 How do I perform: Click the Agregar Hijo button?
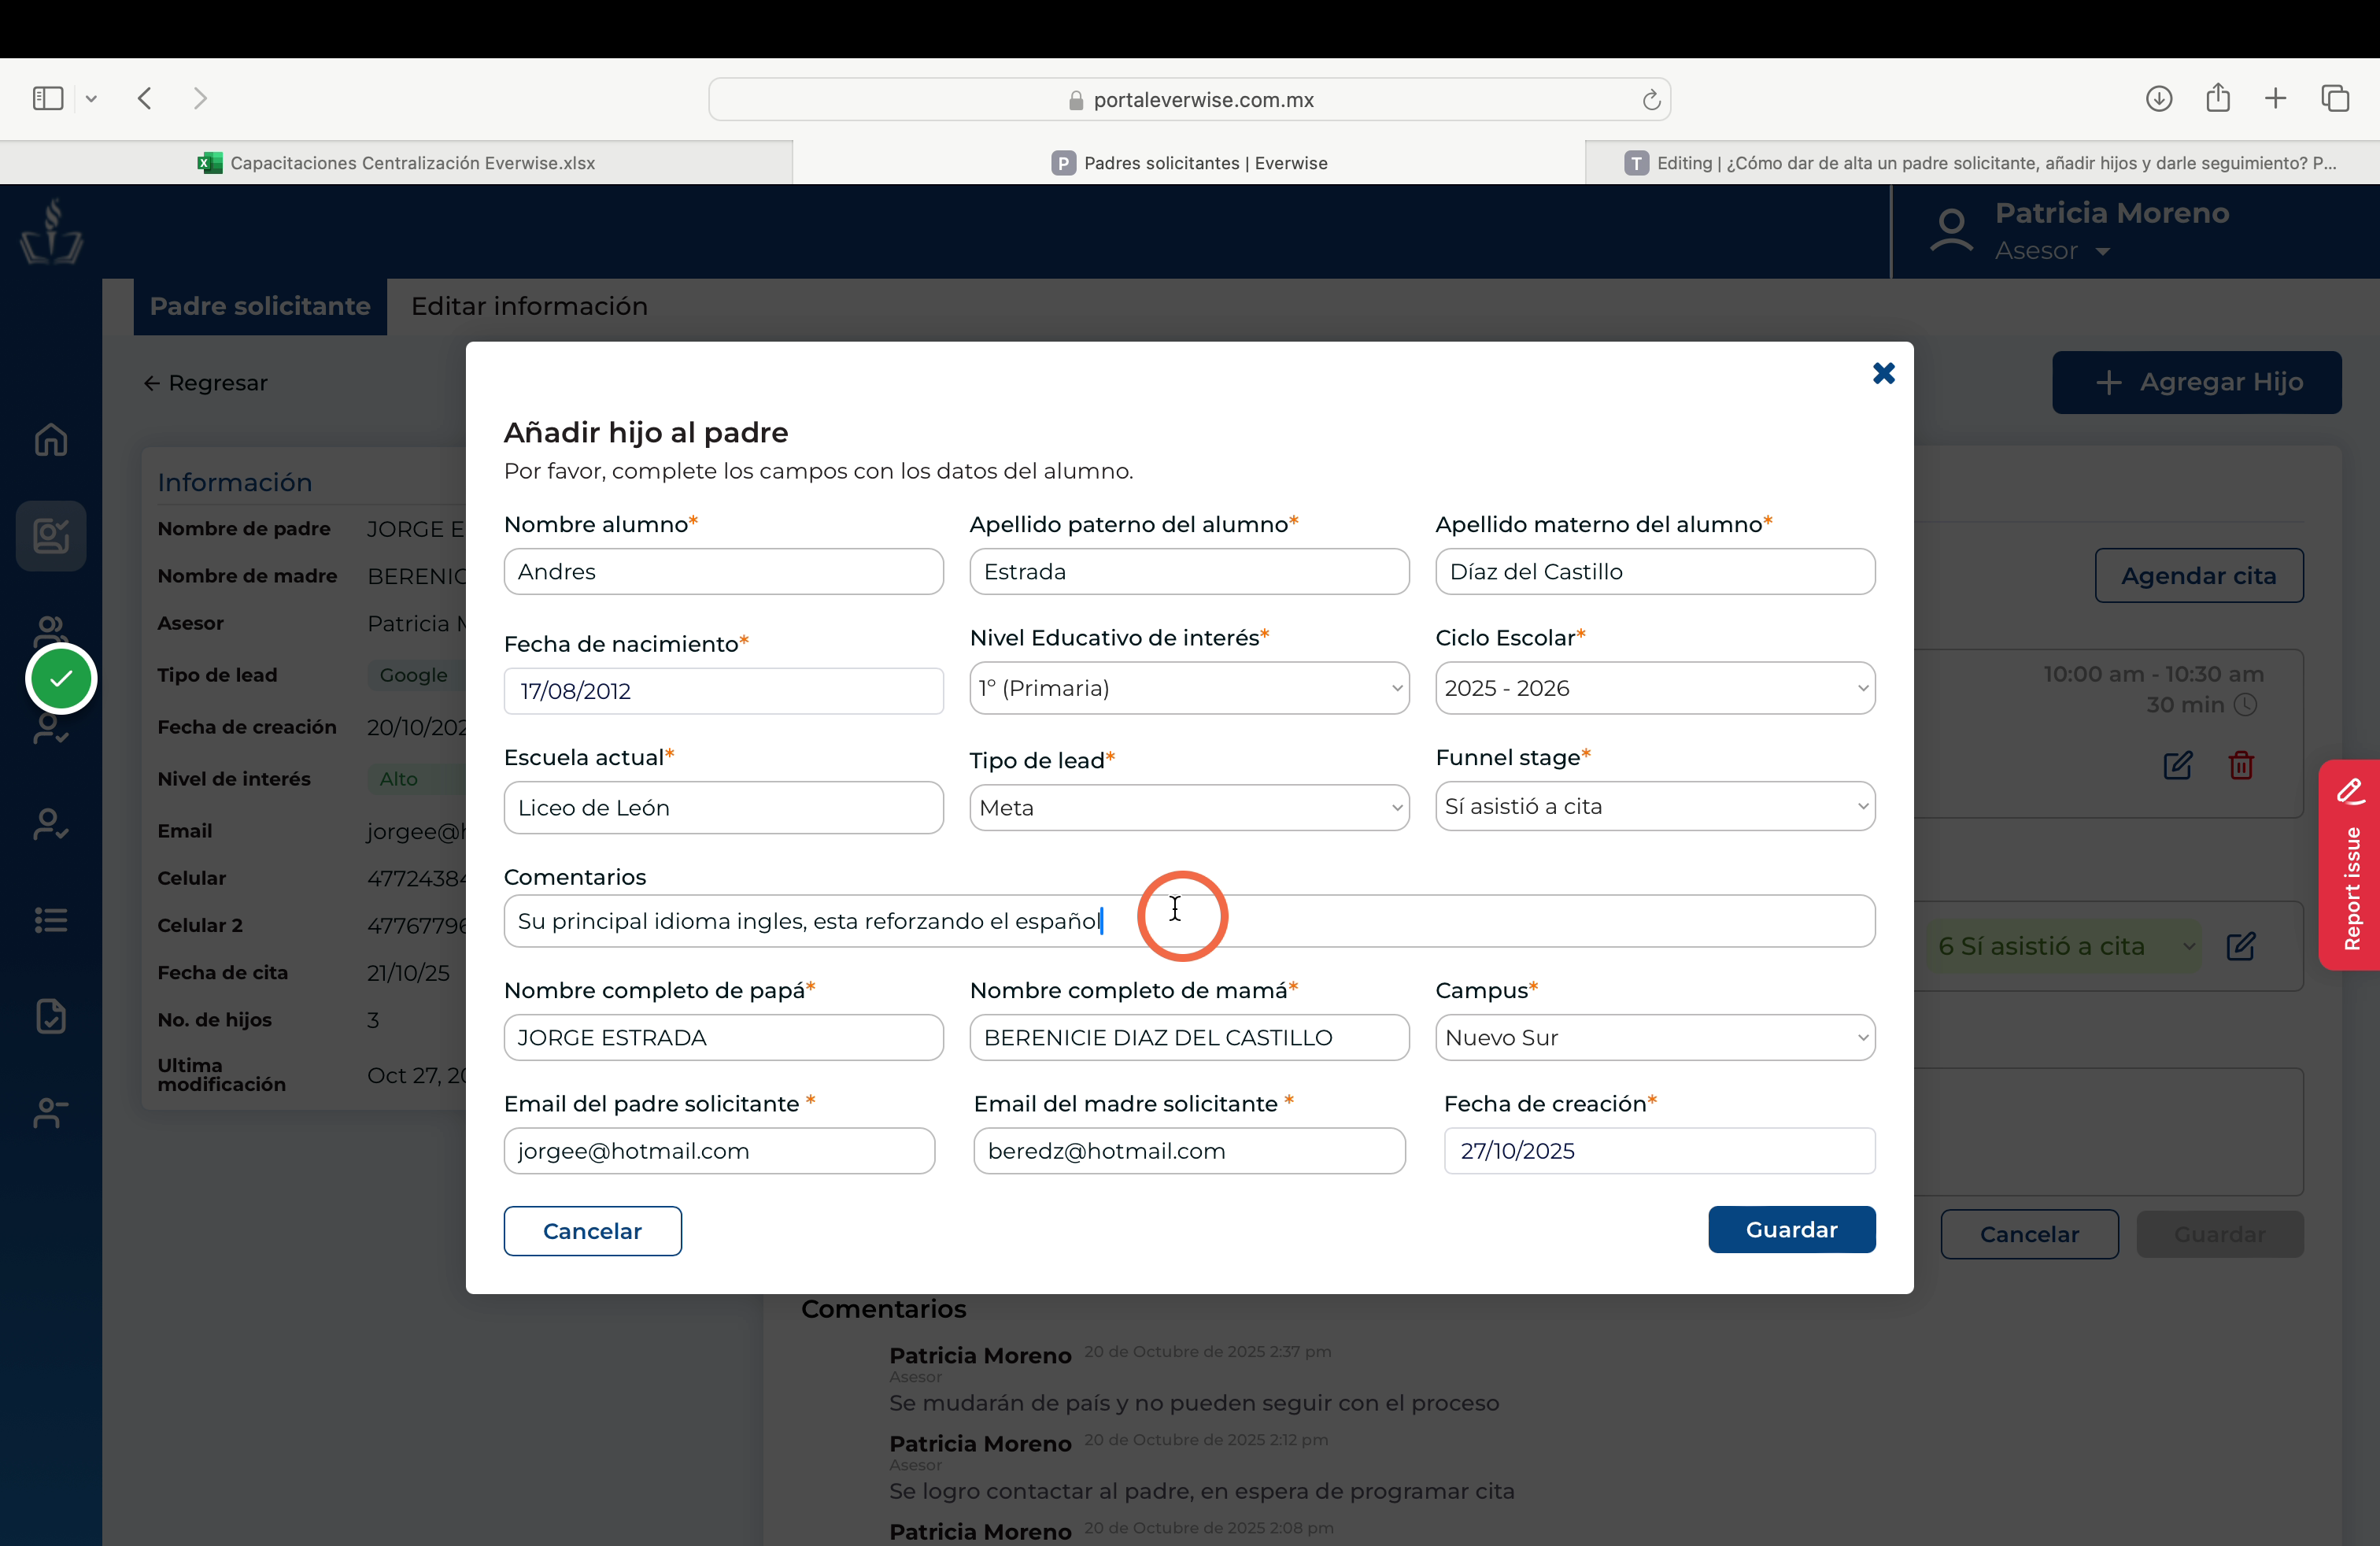pyautogui.click(x=2197, y=382)
